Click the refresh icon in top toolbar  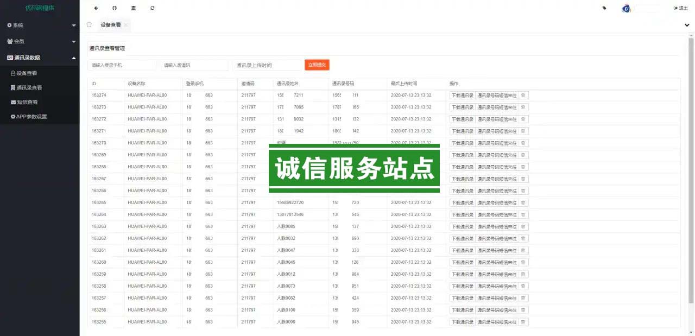coord(152,8)
